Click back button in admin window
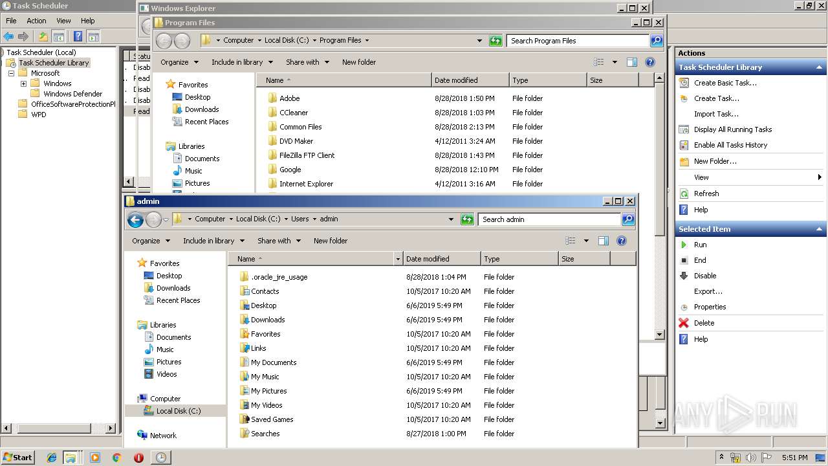Image resolution: width=828 pixels, height=466 pixels. pyautogui.click(x=135, y=219)
